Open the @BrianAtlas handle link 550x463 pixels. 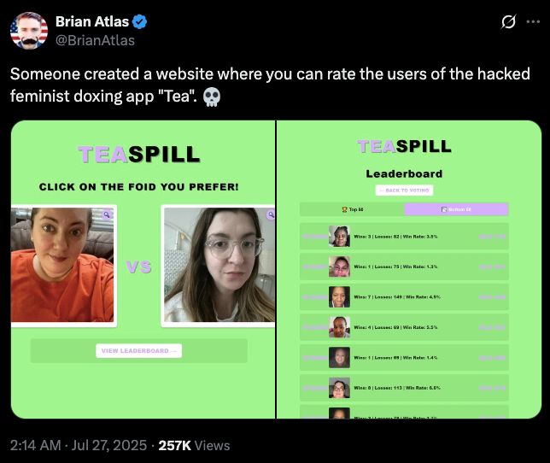click(x=95, y=41)
